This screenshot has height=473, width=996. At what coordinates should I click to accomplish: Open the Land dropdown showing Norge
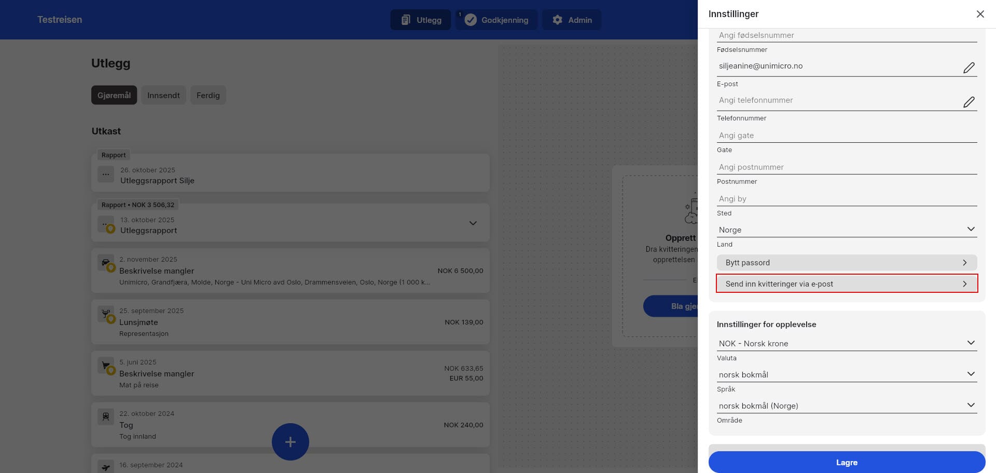tap(847, 229)
